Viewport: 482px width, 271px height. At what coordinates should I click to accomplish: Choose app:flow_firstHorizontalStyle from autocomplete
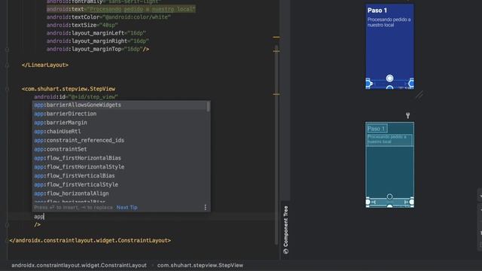[120, 167]
